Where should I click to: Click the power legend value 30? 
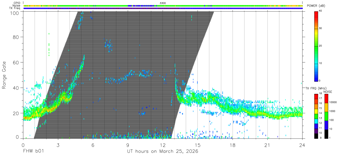click(x=321, y=29)
